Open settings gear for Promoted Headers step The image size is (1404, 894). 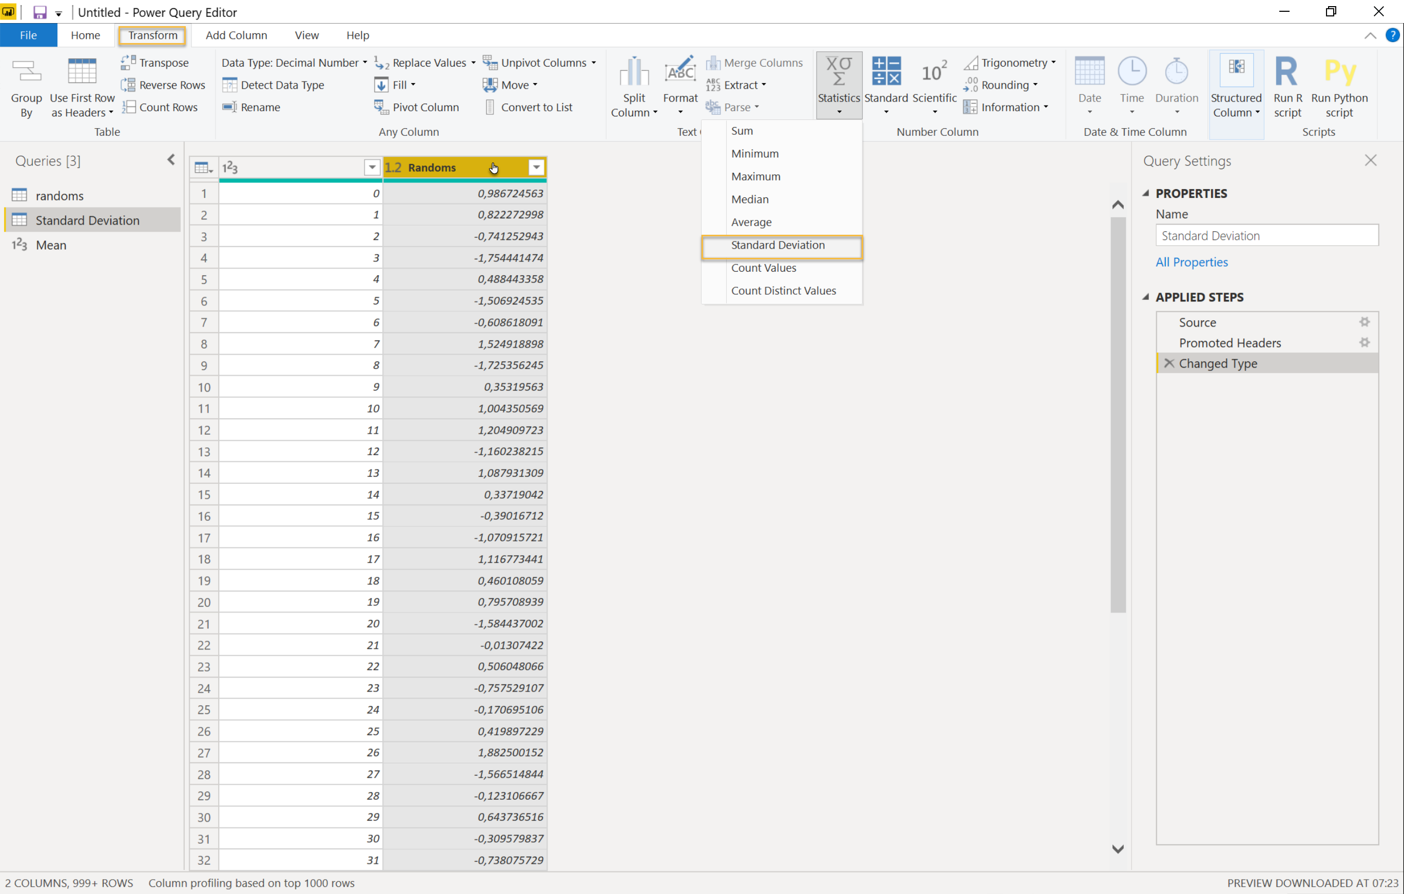click(1364, 342)
